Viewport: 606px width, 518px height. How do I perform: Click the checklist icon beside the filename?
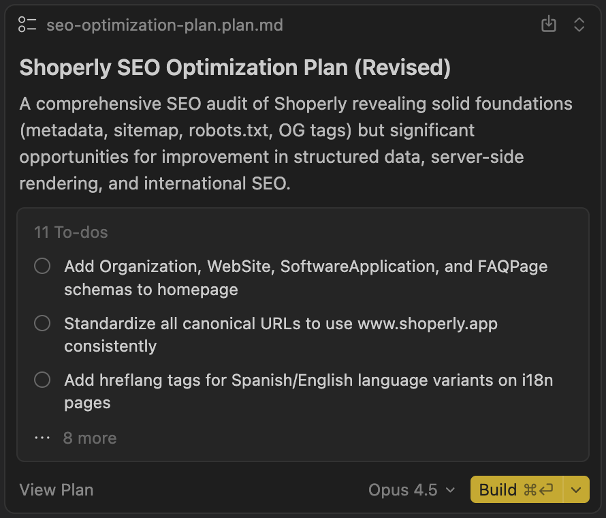[x=27, y=25]
